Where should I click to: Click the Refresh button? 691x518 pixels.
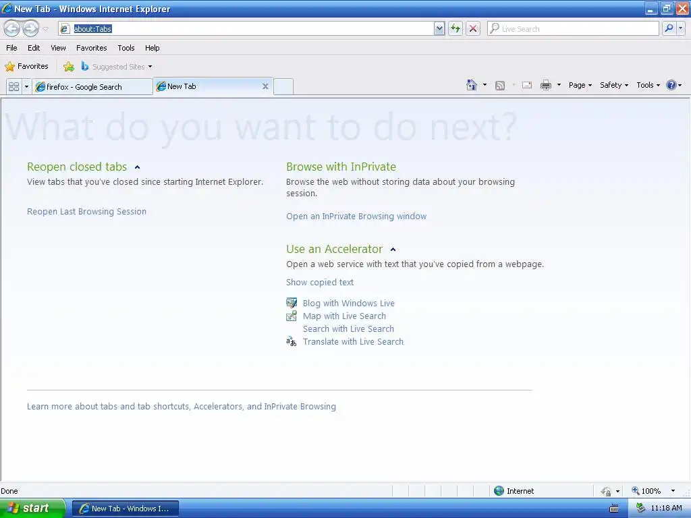(x=455, y=28)
